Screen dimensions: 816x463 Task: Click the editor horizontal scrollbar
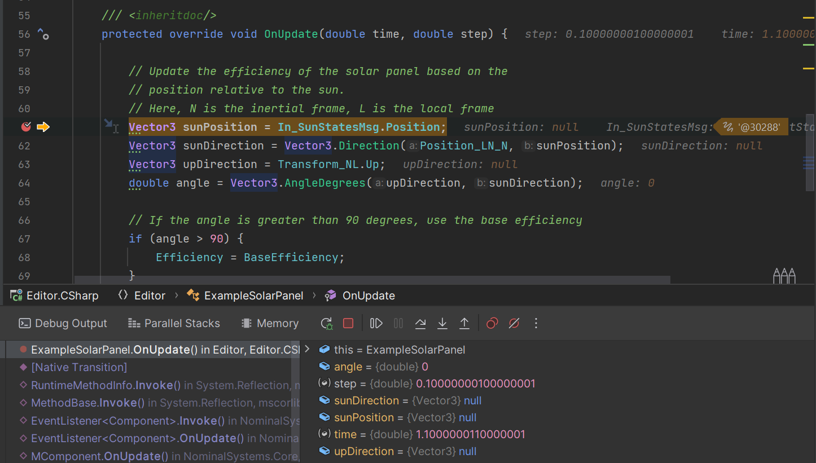[372, 279]
